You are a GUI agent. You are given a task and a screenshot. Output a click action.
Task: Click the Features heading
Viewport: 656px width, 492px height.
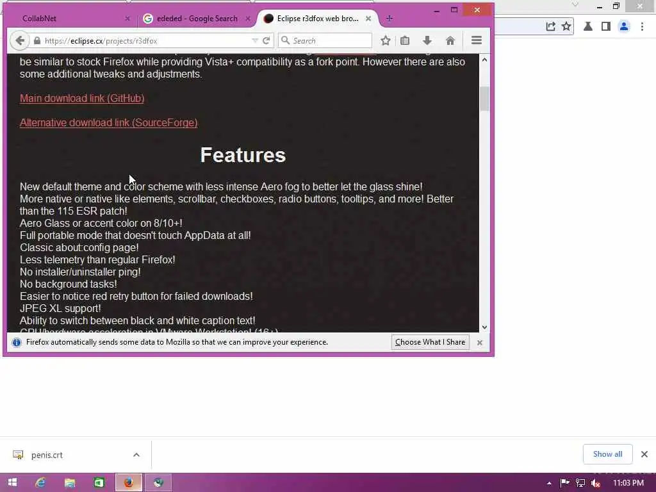[x=243, y=155]
